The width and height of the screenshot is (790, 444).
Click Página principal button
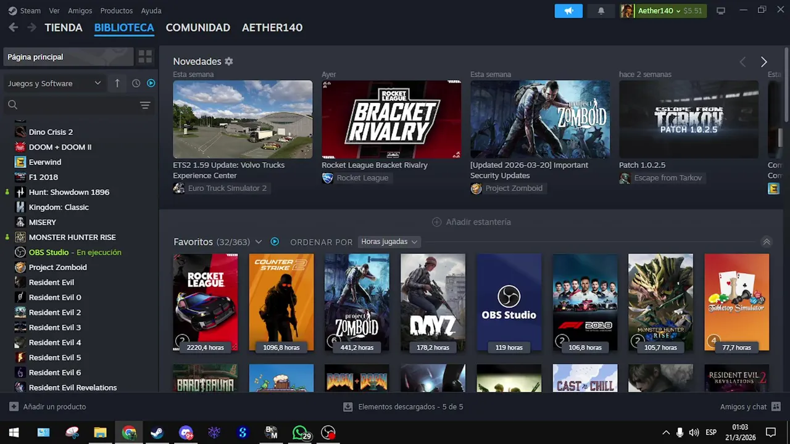68,57
